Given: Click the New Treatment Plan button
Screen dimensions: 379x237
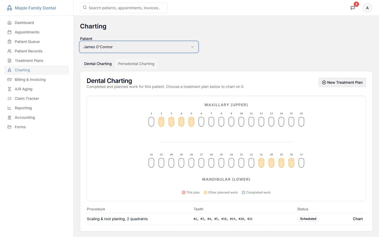Looking at the screenshot, I should point(342,82).
